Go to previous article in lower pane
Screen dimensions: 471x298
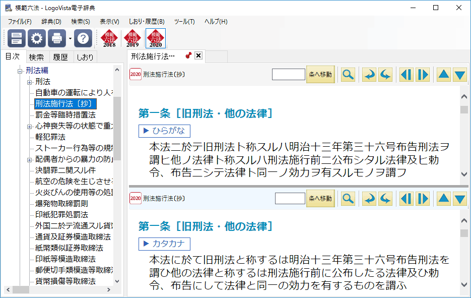pyautogui.click(x=407, y=199)
